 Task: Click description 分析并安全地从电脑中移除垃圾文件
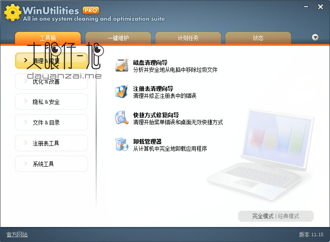pyautogui.click(x=175, y=70)
